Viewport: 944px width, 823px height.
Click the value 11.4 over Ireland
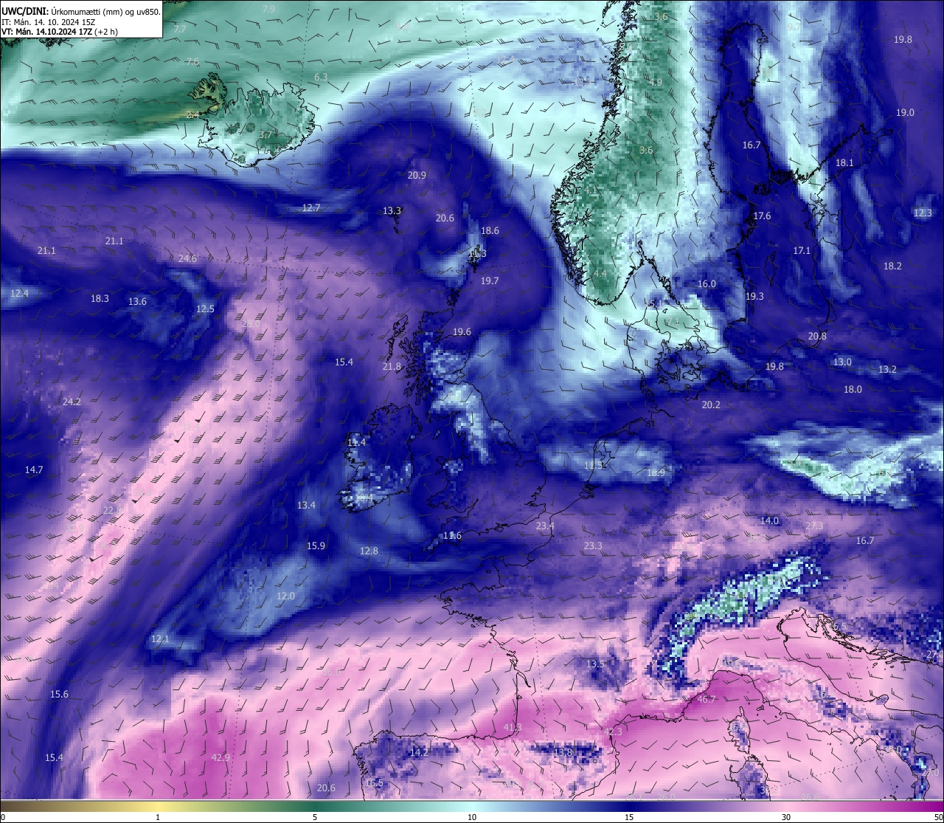(356, 442)
